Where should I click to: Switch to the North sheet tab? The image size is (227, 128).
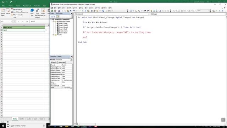coord(22,119)
